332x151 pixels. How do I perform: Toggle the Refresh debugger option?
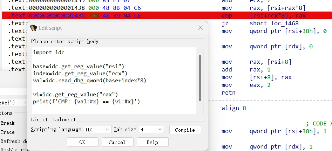(x=12, y=141)
